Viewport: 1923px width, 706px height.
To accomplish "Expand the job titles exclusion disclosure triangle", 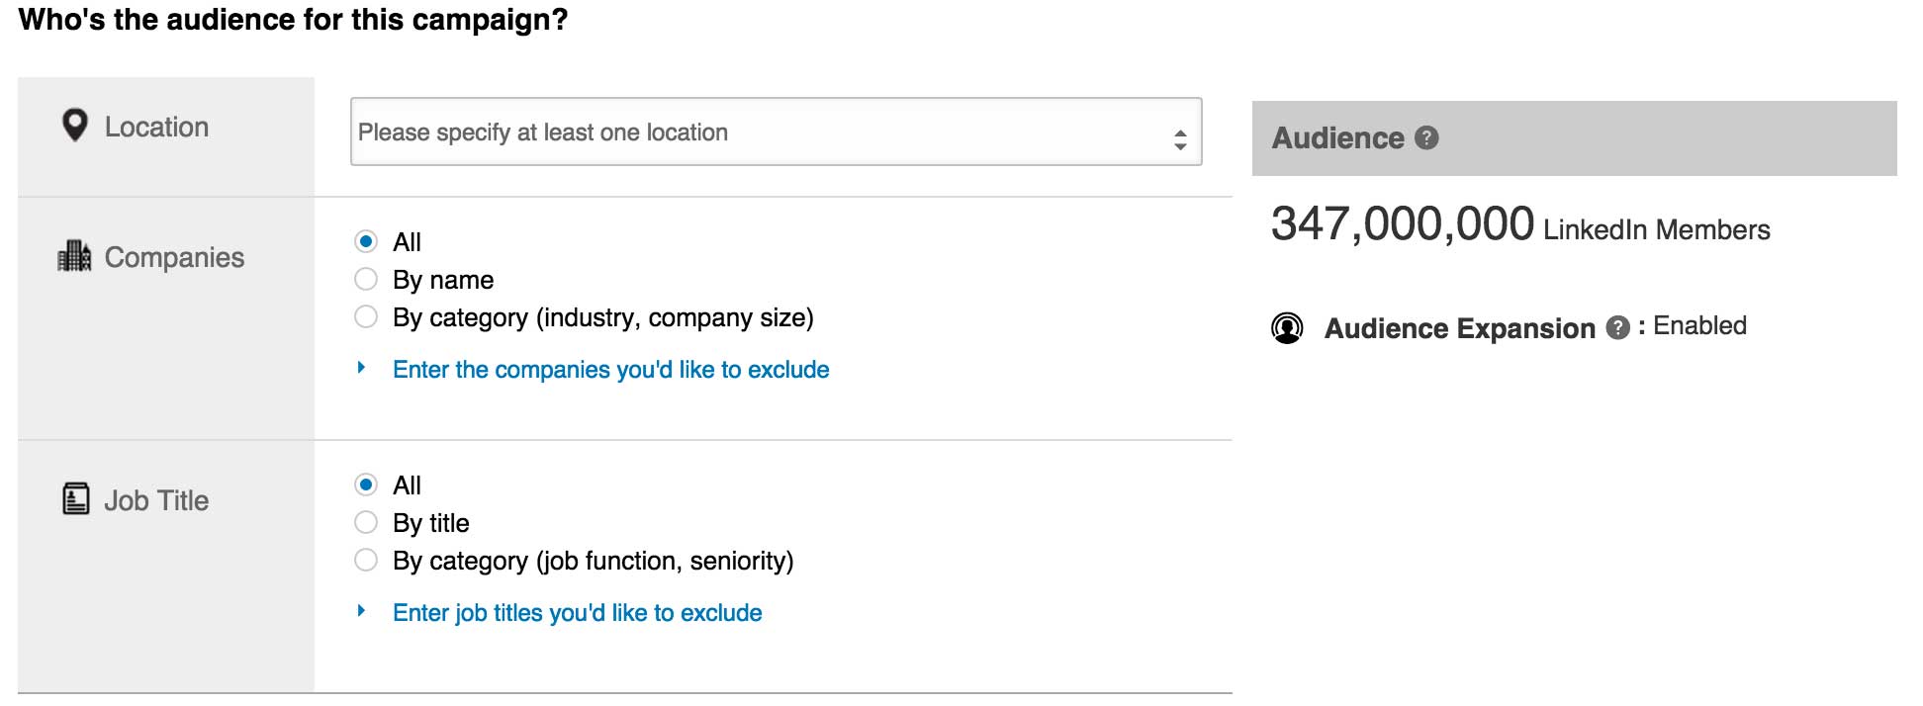I will tap(359, 612).
